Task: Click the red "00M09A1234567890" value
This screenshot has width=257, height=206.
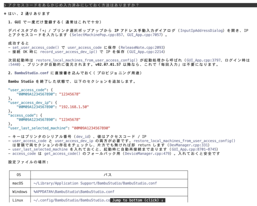Action: click(x=91, y=128)
